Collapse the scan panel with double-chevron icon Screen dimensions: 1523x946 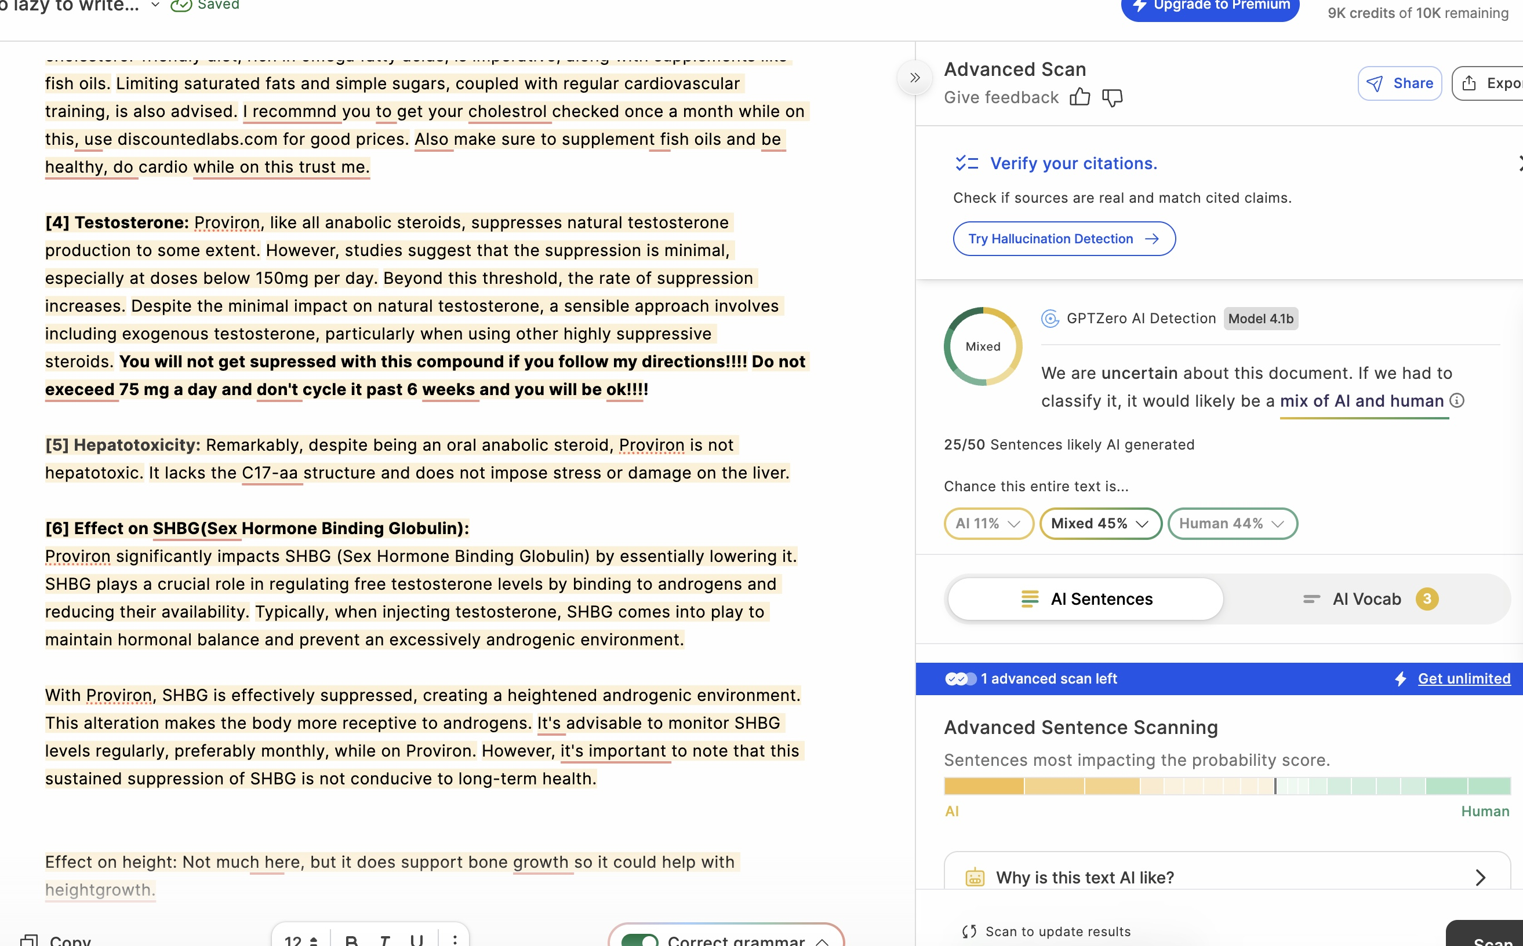pos(914,78)
